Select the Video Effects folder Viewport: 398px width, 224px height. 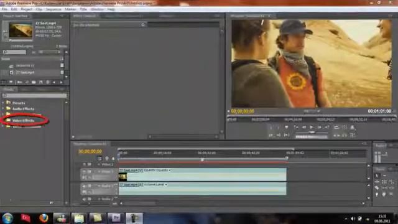coord(23,120)
